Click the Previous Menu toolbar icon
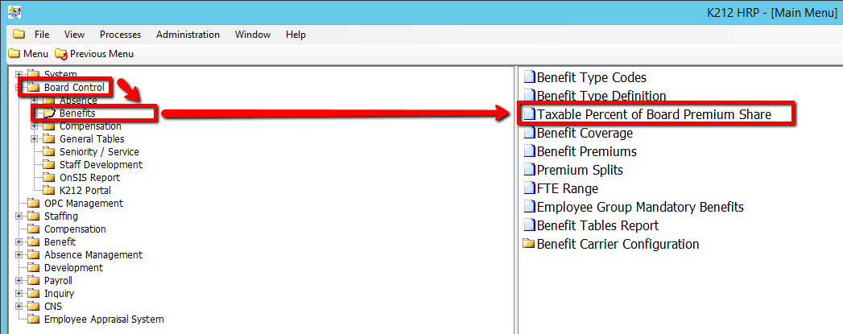 61,54
